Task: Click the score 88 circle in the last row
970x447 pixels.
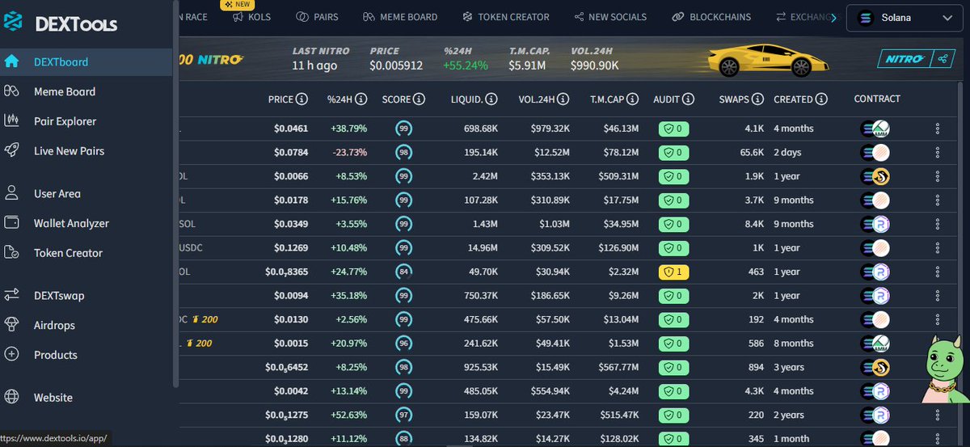Action: click(x=403, y=439)
